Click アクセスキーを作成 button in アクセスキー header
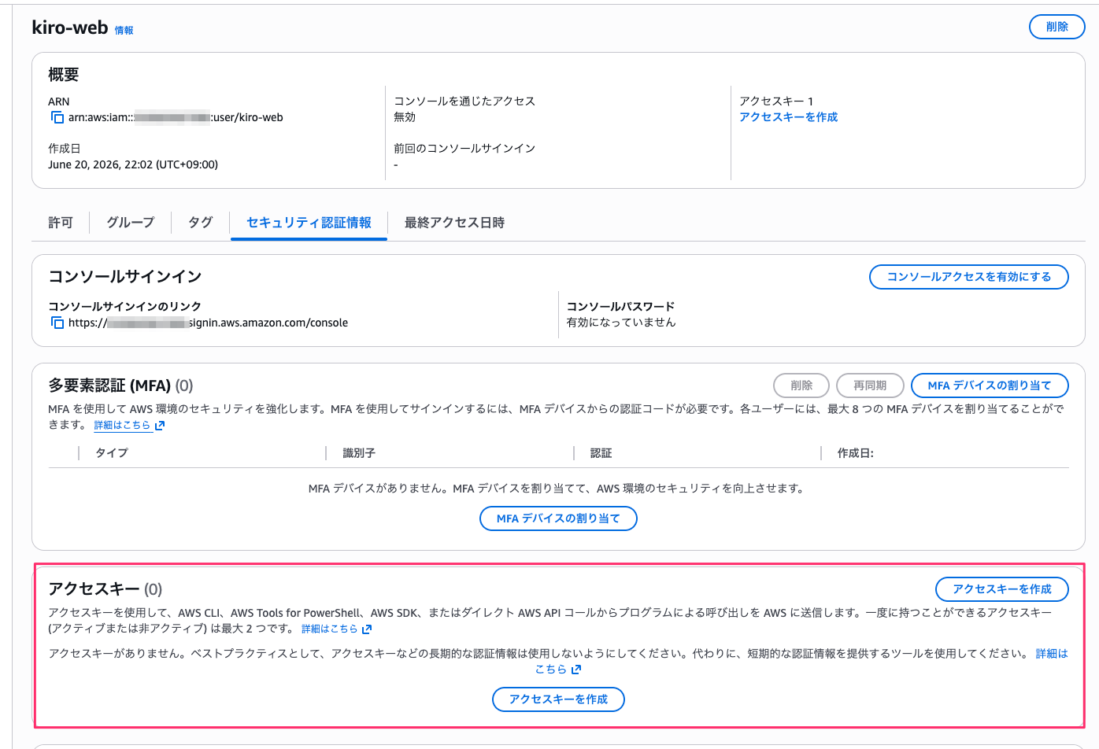Viewport: 1099px width, 749px height. 1001,589
